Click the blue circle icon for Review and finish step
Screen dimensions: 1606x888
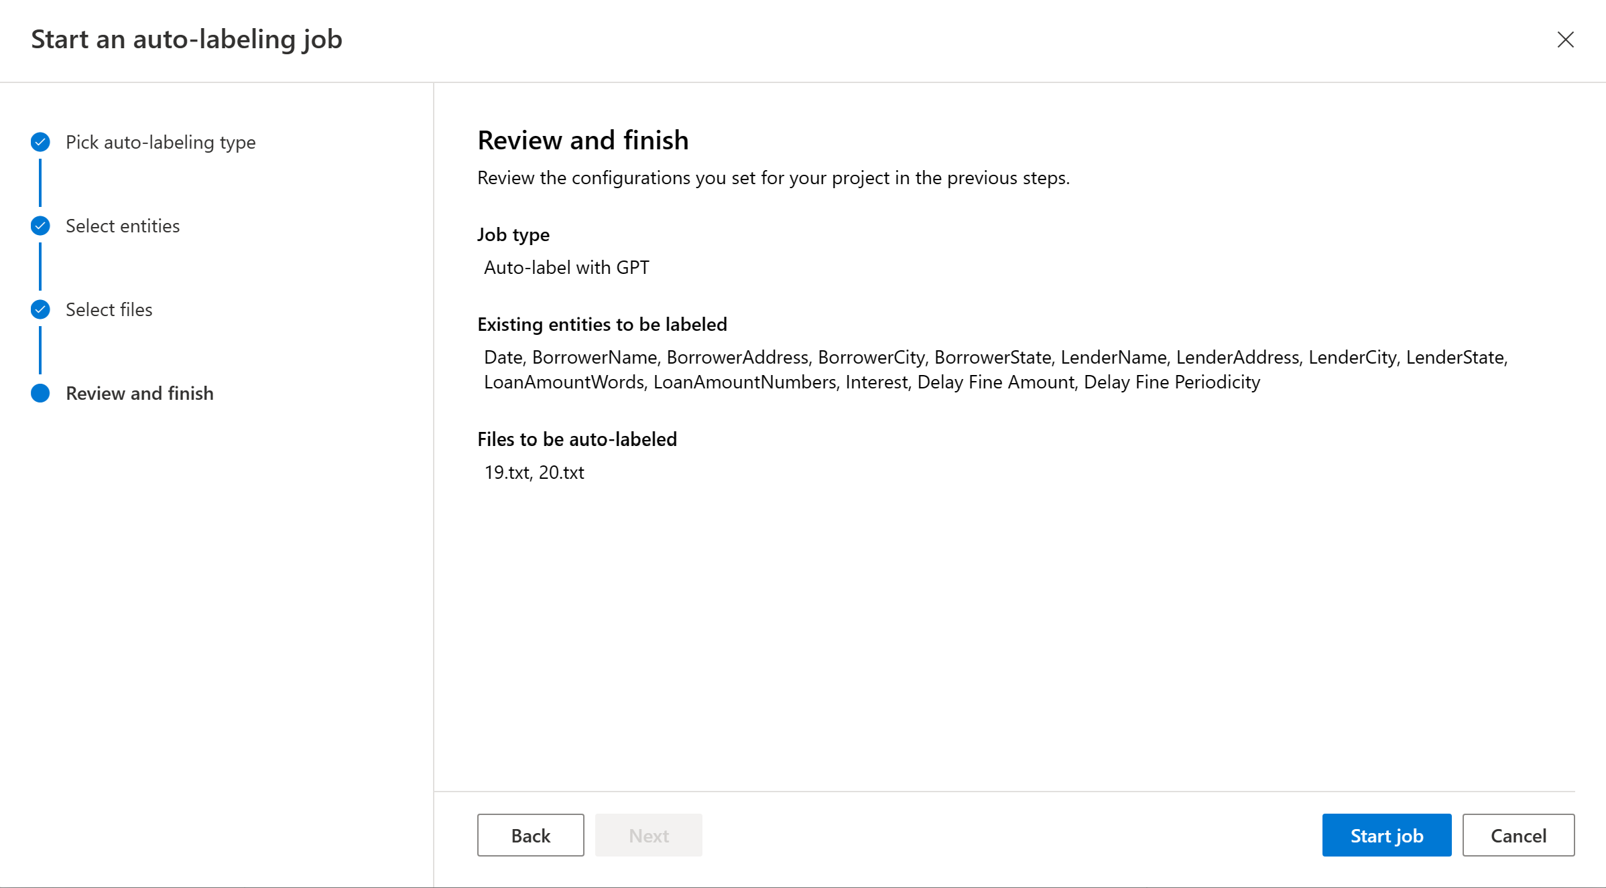[40, 393]
